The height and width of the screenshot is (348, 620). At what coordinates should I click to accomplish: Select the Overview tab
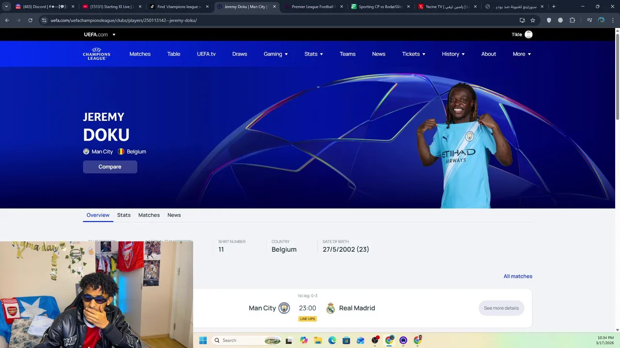[98, 215]
